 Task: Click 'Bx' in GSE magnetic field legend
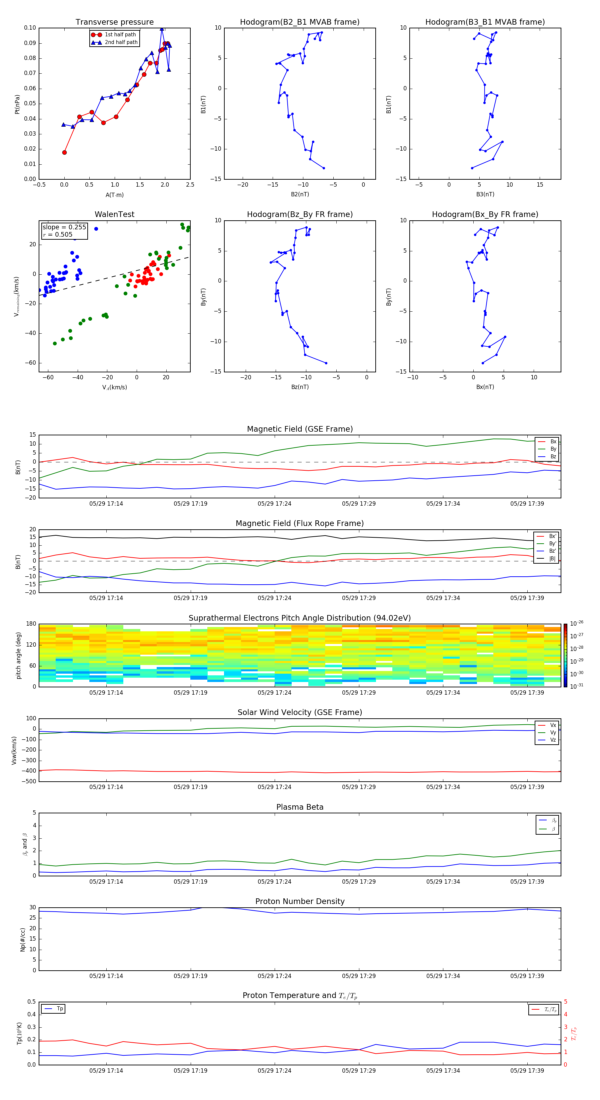[547, 442]
